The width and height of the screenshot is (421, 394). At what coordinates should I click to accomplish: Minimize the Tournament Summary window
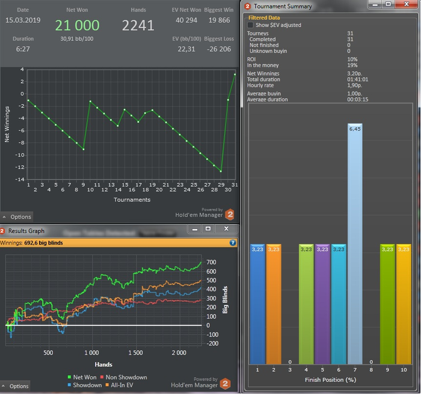(x=375, y=5)
